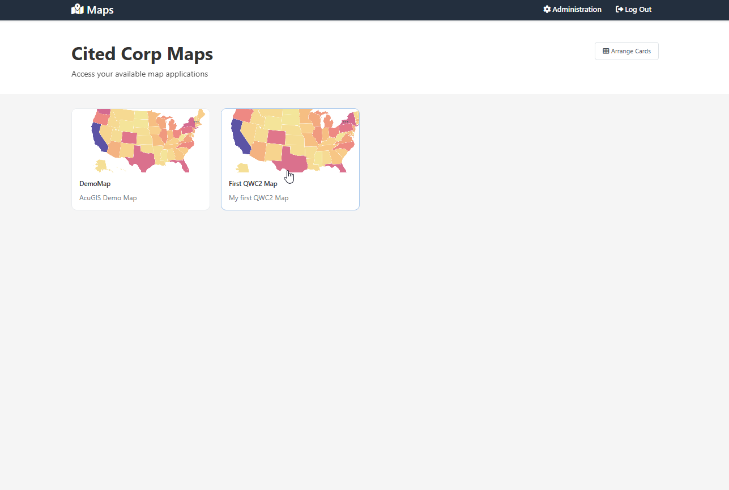
Task: Select the Log Out text link
Action: pyautogui.click(x=638, y=10)
